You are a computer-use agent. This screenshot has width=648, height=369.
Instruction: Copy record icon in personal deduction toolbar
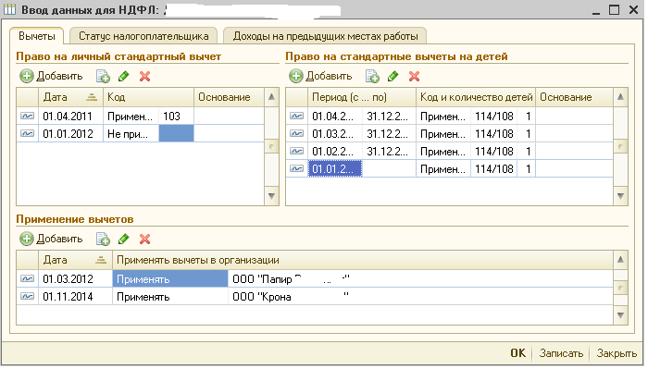103,77
